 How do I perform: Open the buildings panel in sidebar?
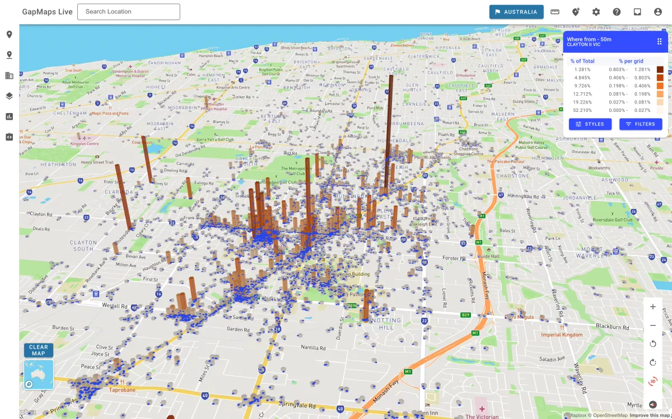tap(9, 76)
